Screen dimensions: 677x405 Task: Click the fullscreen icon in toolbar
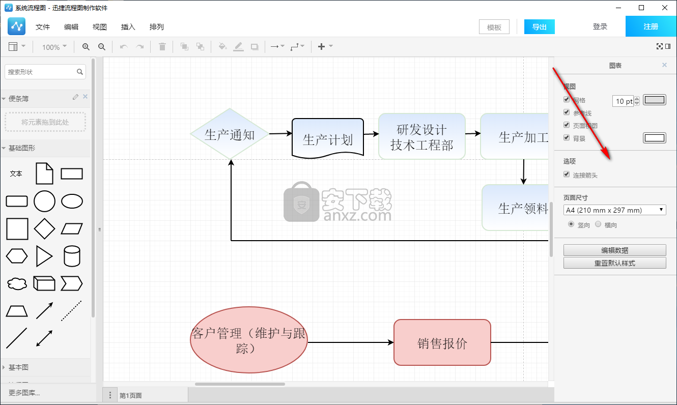[660, 46]
